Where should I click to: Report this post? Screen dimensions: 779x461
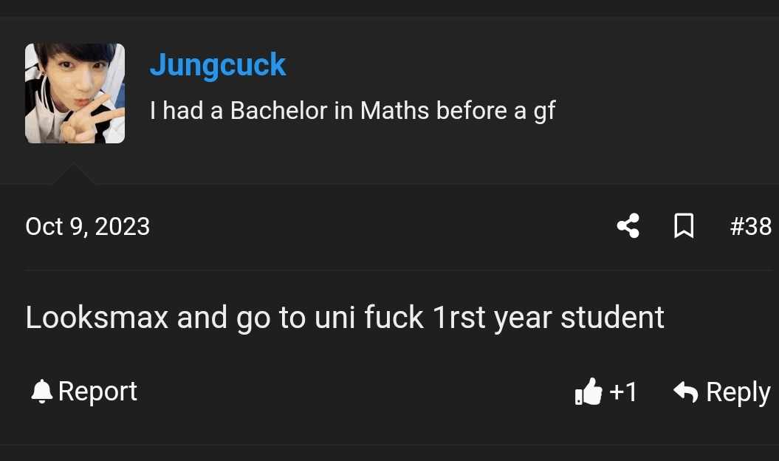(x=84, y=392)
